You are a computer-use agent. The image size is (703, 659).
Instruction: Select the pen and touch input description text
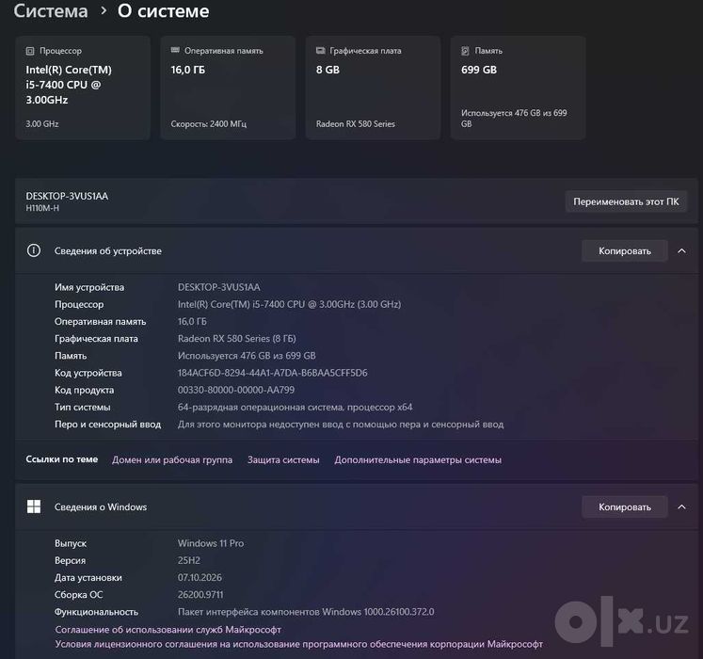(341, 424)
